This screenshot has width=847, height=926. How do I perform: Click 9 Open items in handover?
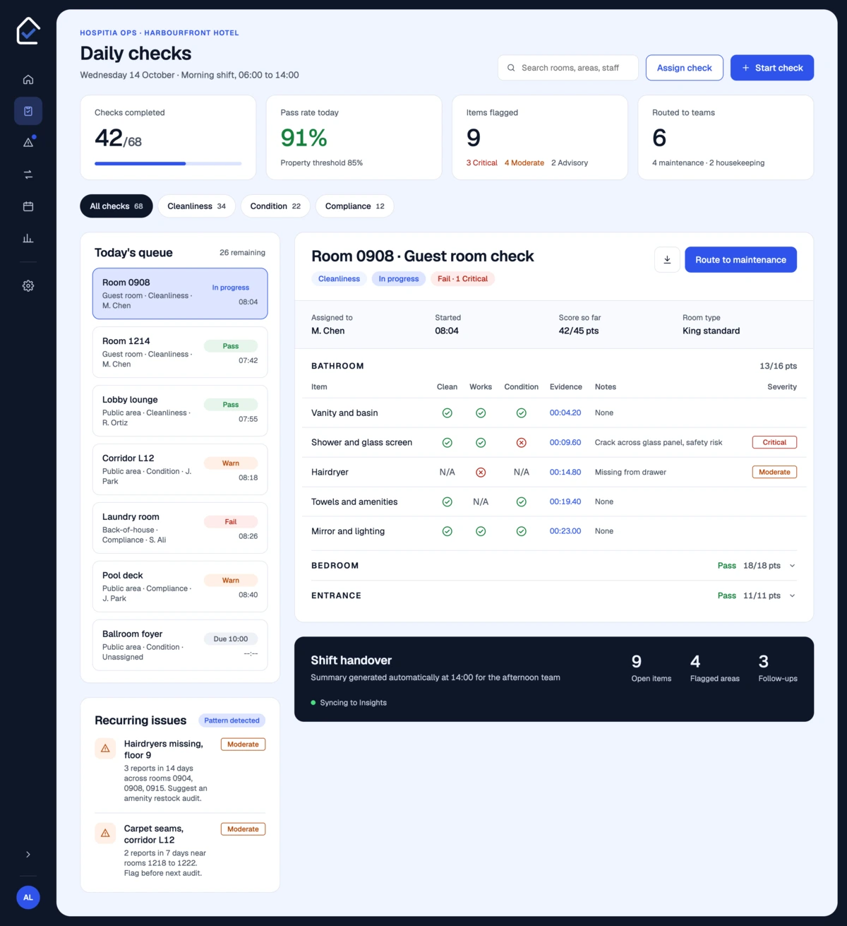coord(651,667)
